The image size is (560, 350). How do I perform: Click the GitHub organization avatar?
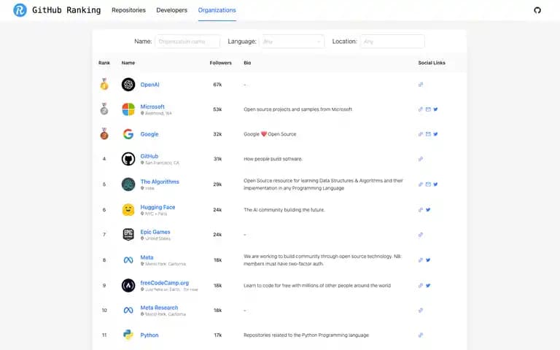point(128,159)
